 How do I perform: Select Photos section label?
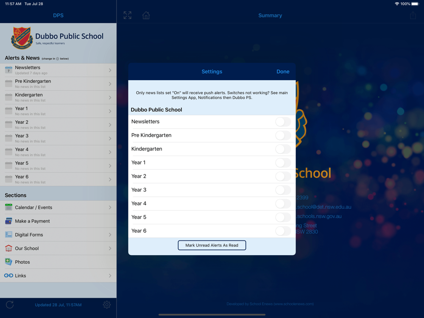22,262
